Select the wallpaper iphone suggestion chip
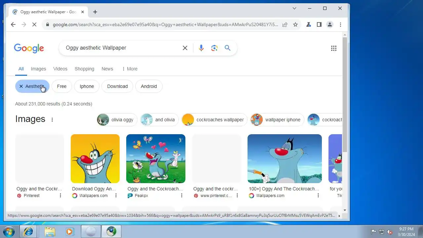The image size is (423, 238). [x=277, y=120]
